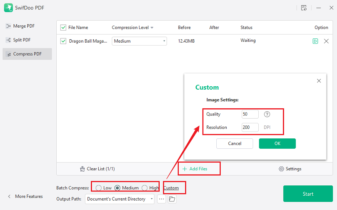Close the SwifDoo PDF window

331,8
